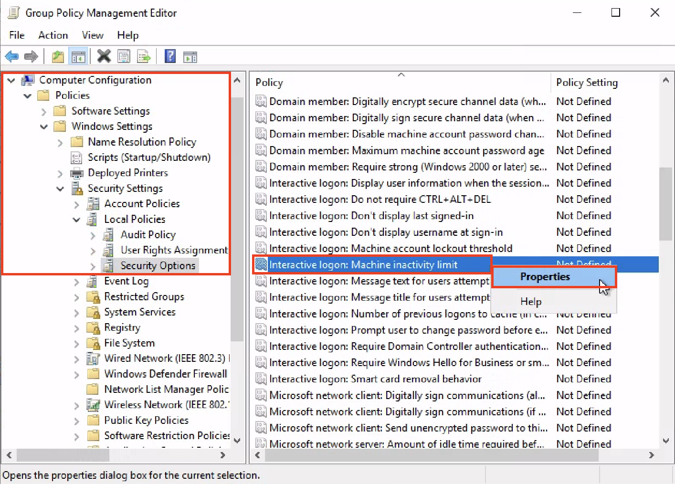The width and height of the screenshot is (675, 484).
Task: Click the Delete X toolbar icon
Action: [x=104, y=56]
